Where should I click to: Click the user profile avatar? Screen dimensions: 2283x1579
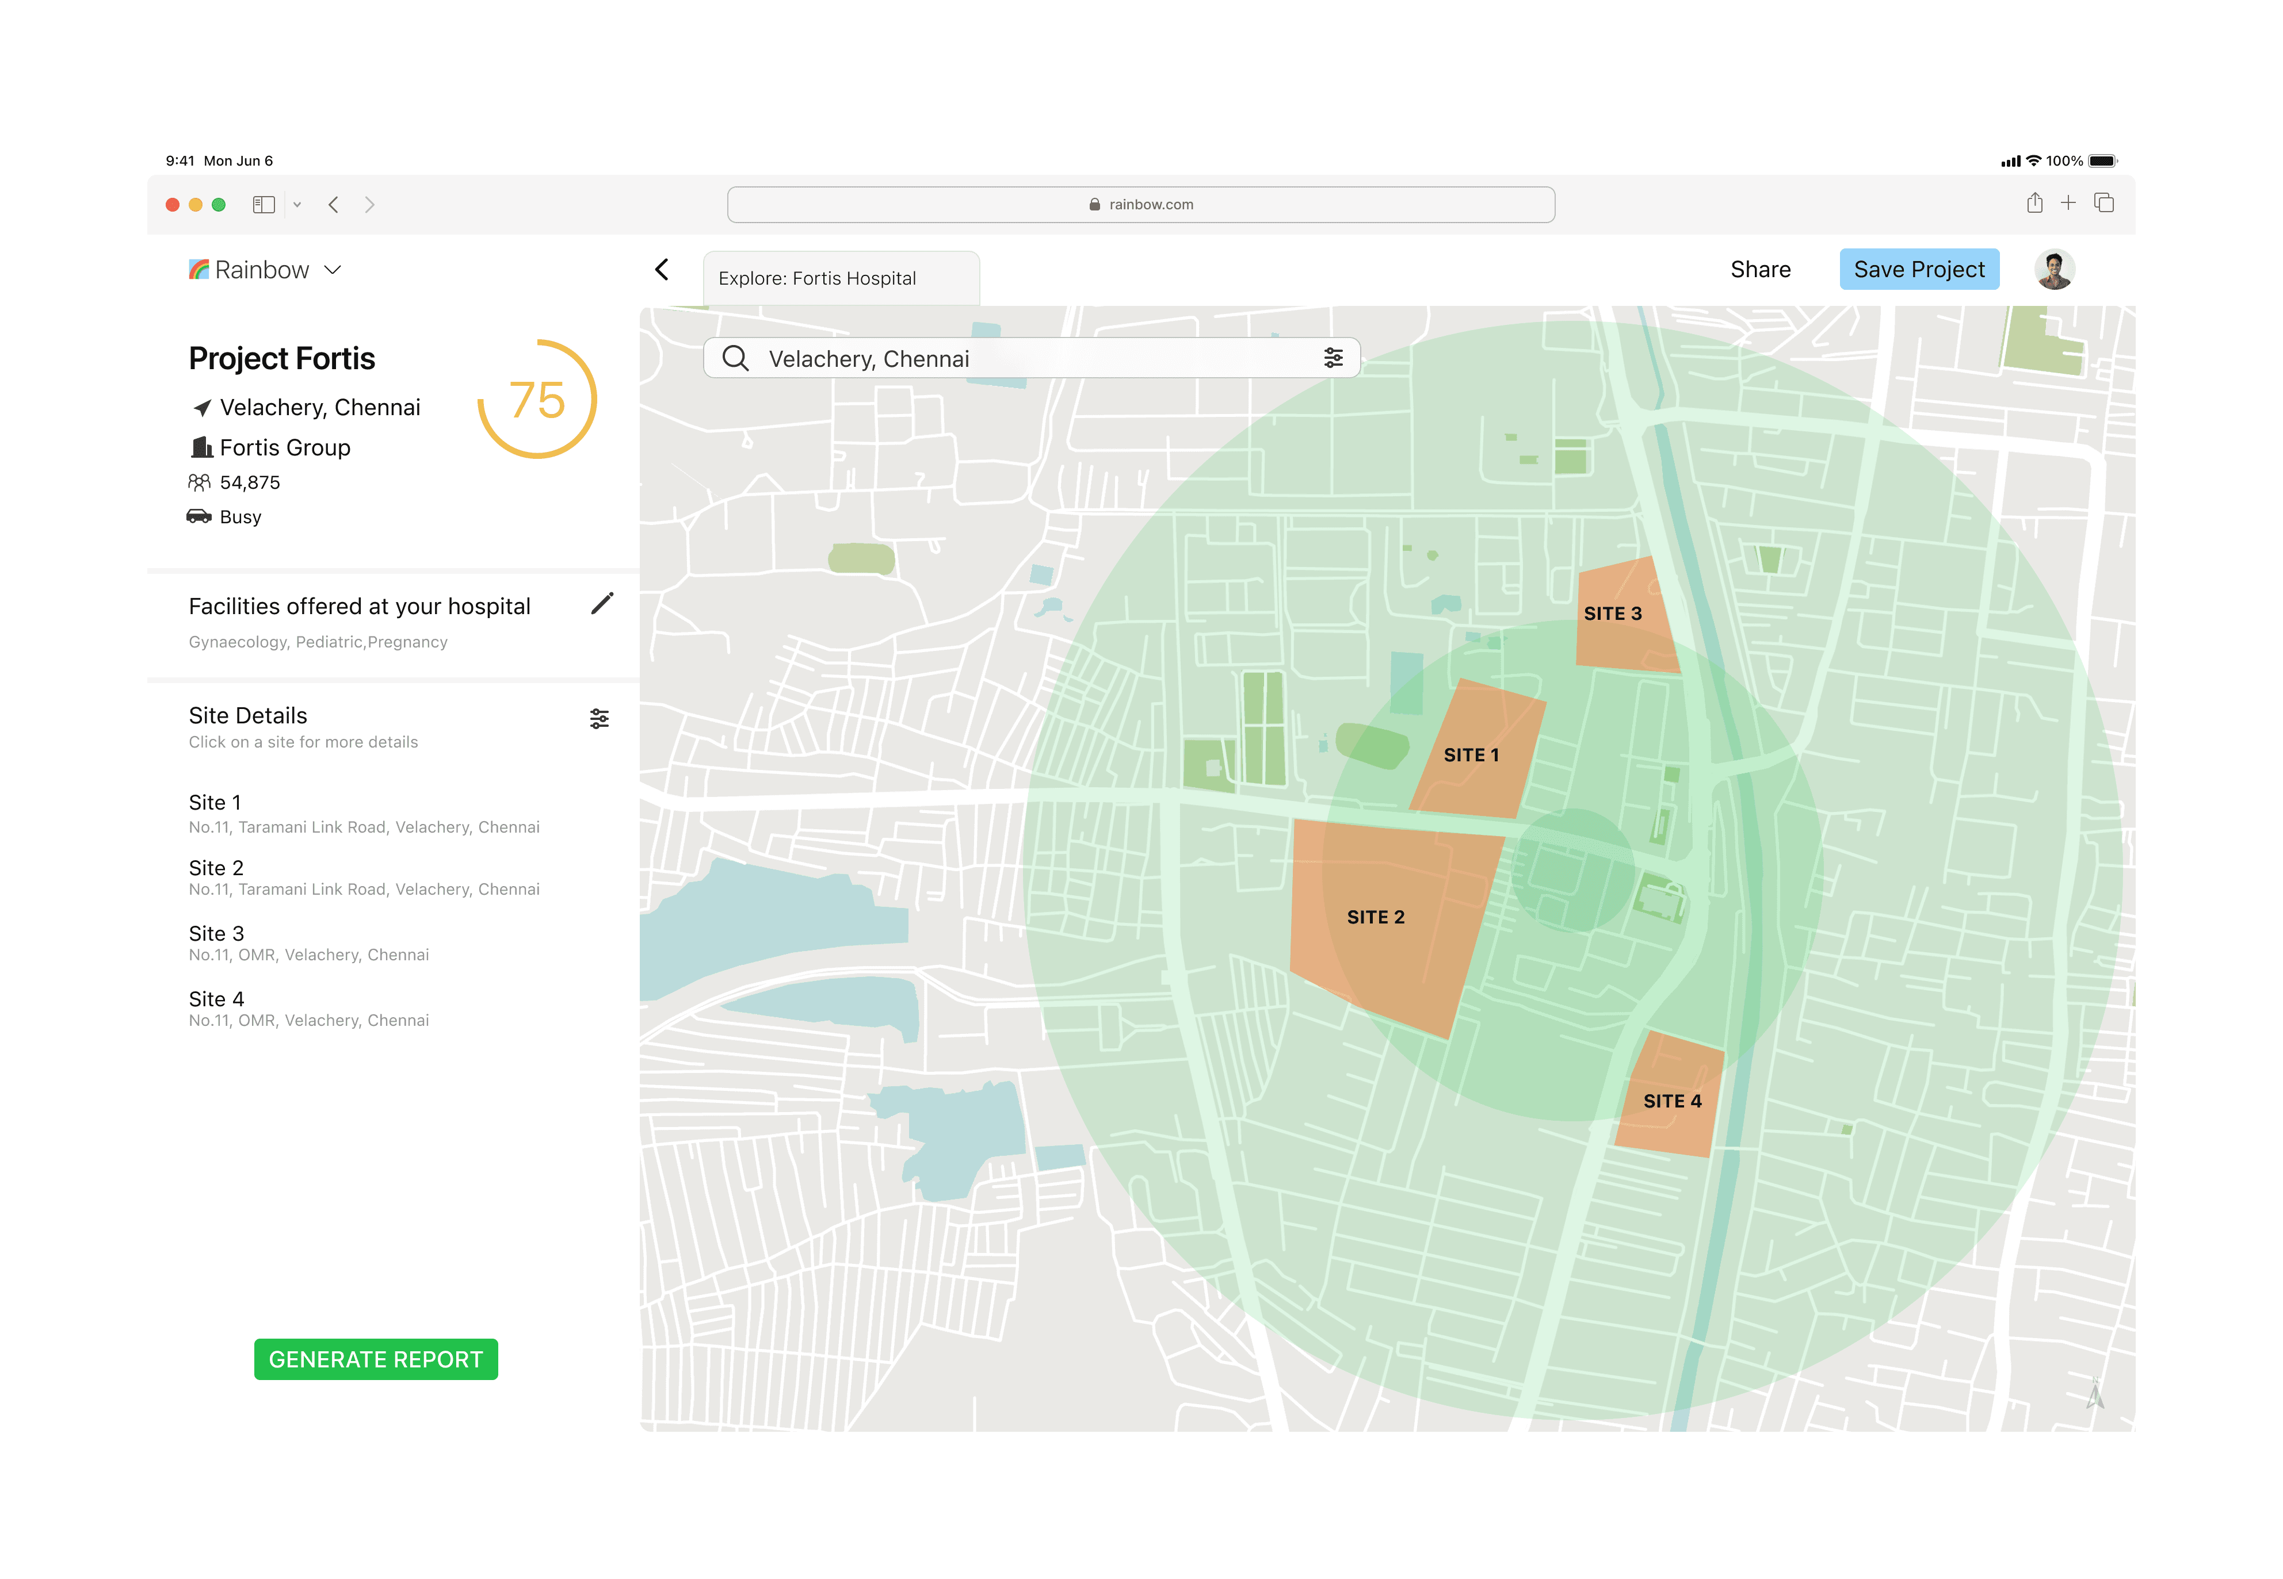[2055, 269]
